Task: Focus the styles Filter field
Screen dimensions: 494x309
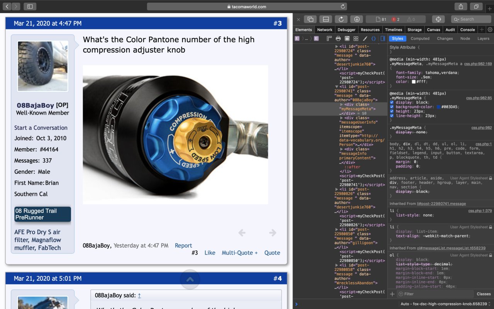Action: (x=435, y=294)
